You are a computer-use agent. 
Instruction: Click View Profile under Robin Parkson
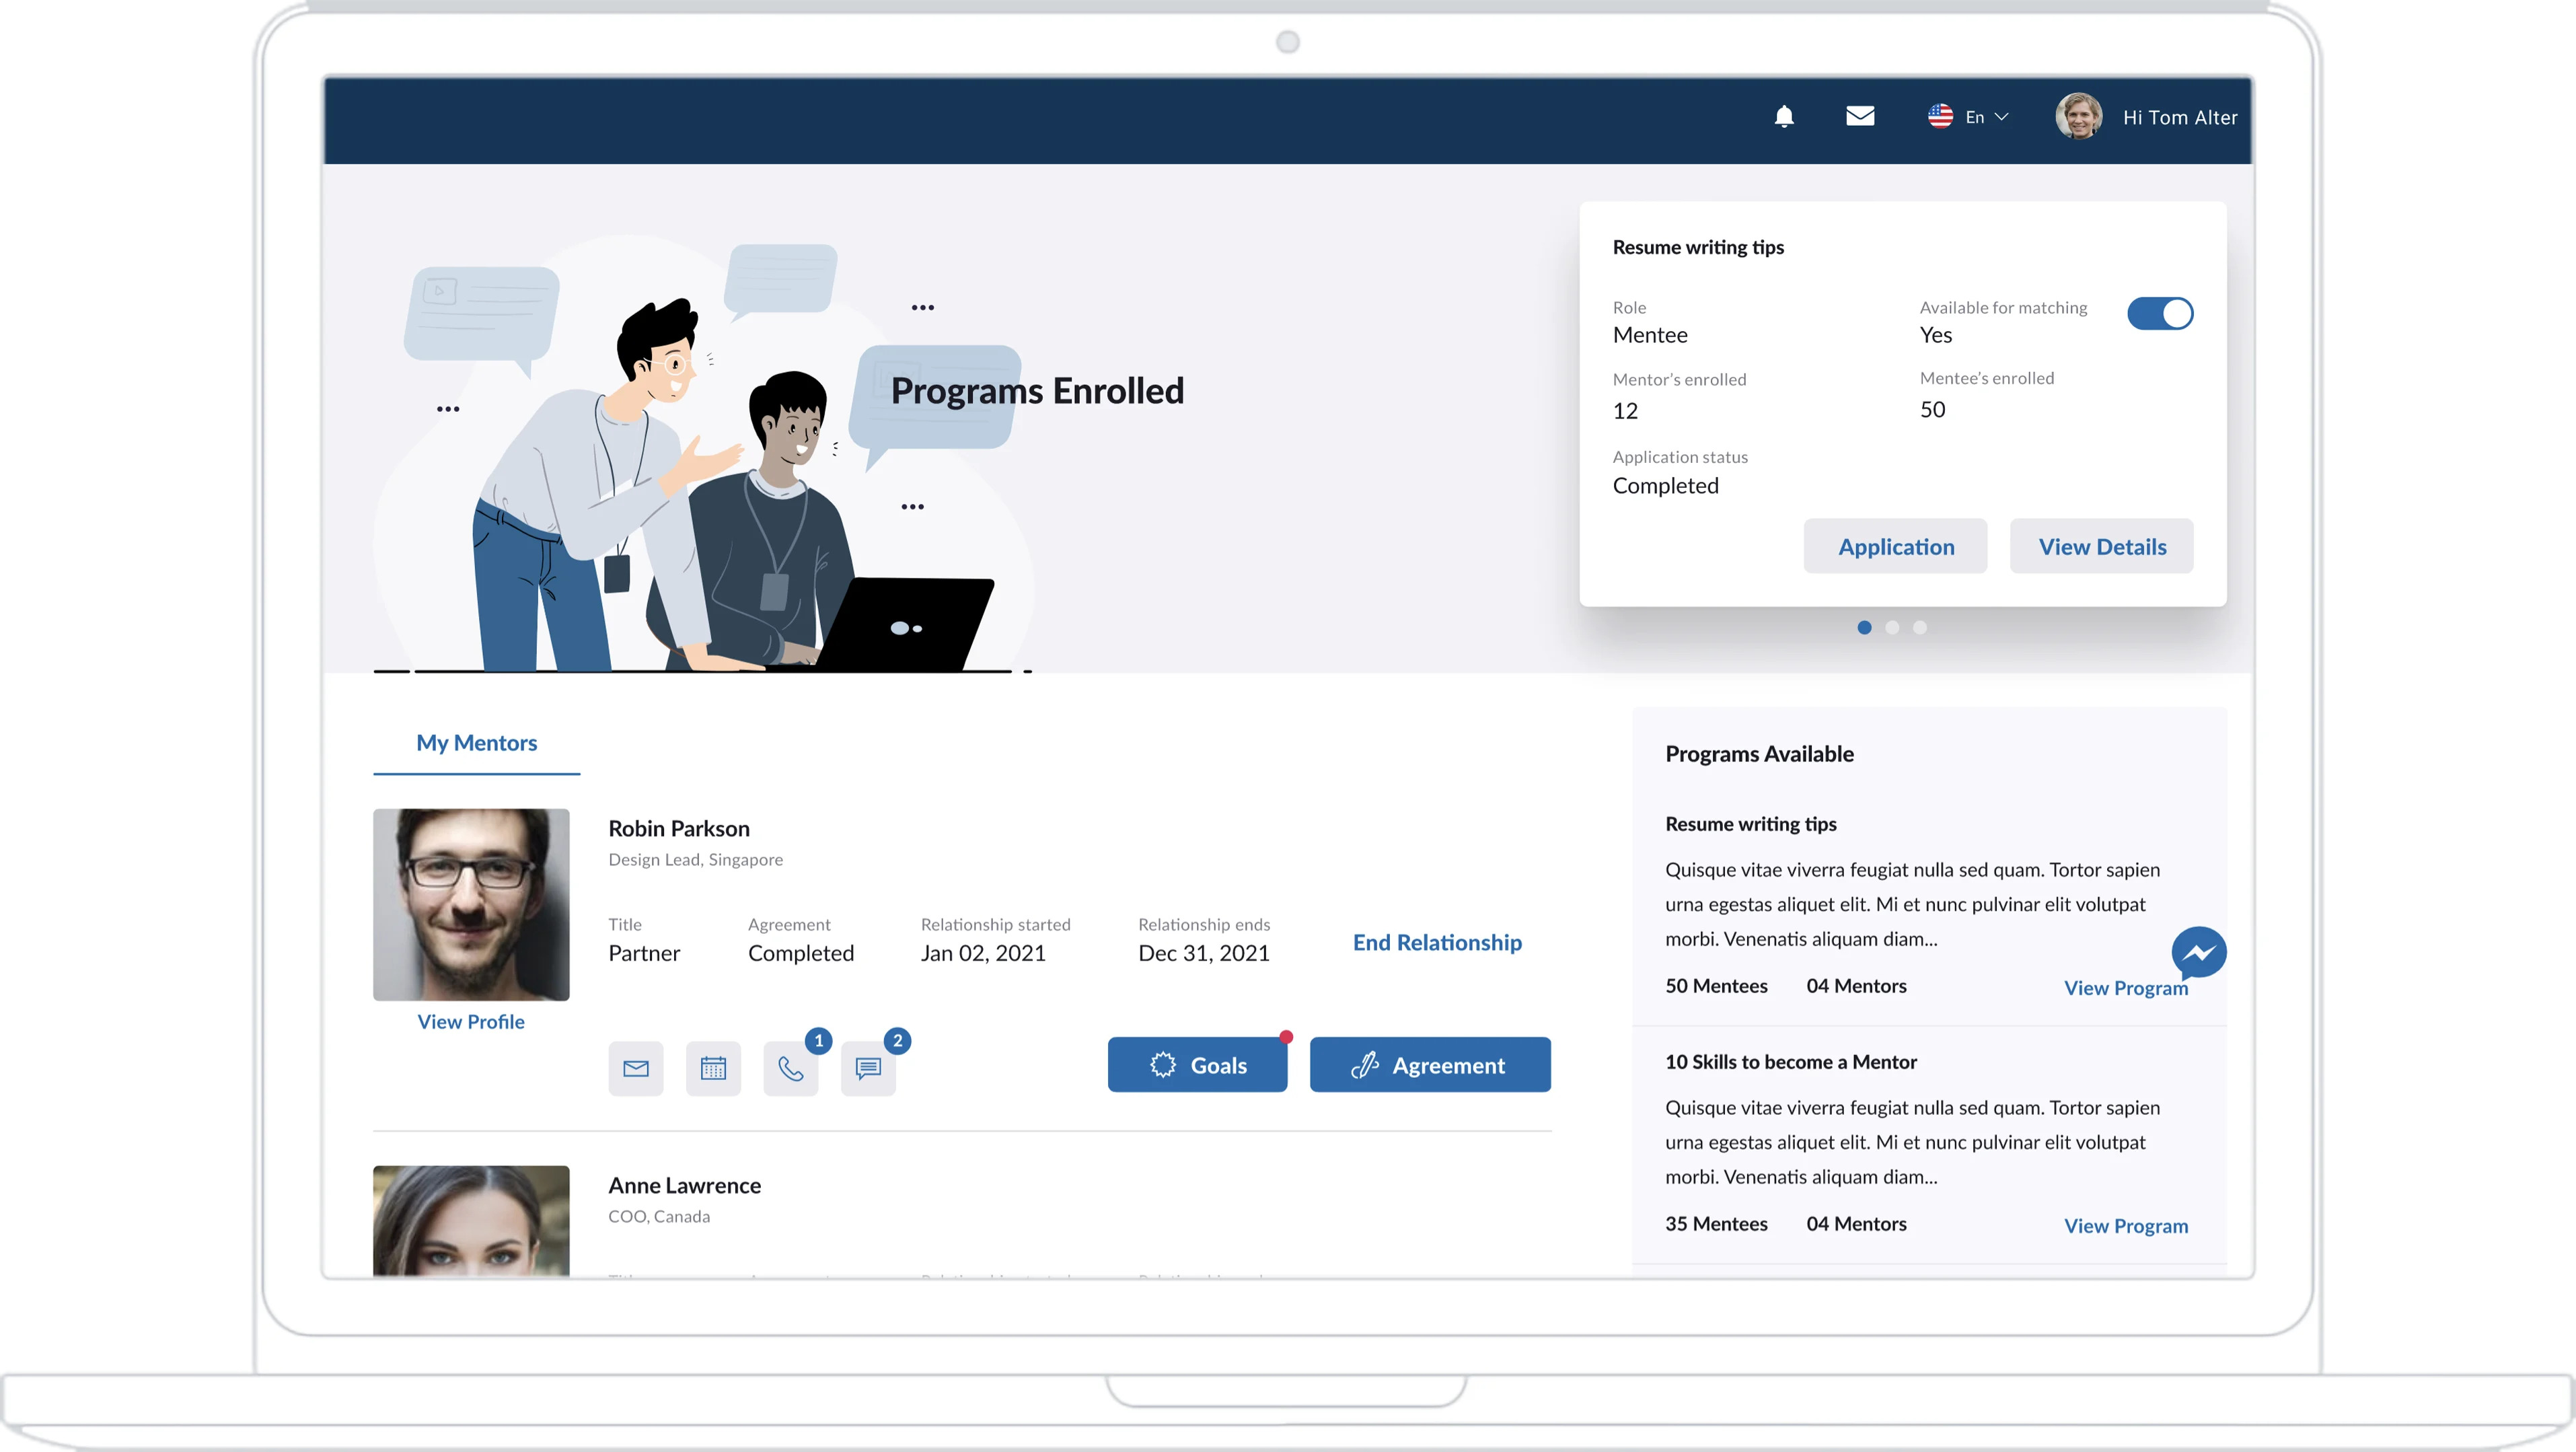(x=471, y=1021)
